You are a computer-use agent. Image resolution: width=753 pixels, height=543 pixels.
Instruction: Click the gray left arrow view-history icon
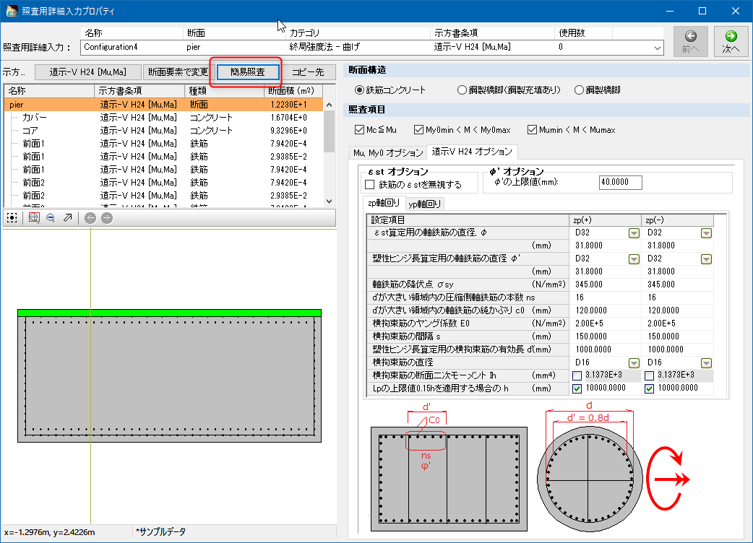click(90, 218)
